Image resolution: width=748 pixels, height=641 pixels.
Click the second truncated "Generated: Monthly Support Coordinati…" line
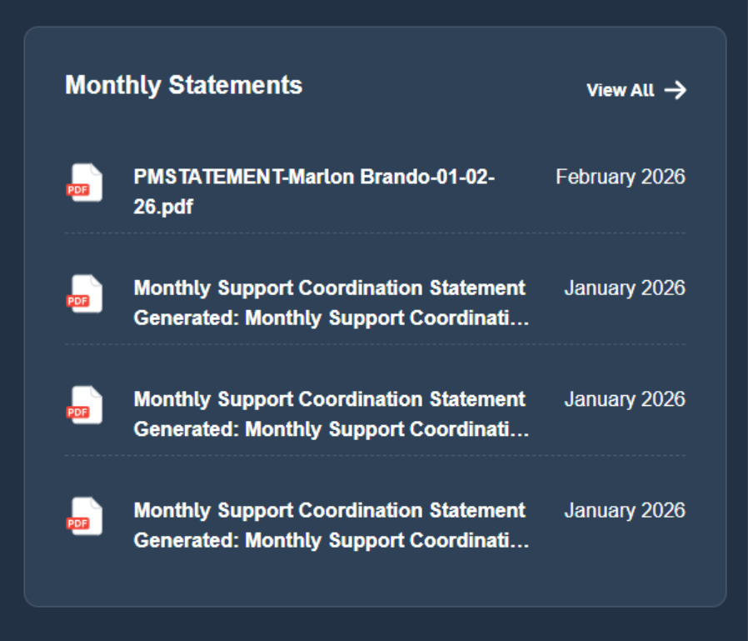(x=331, y=429)
